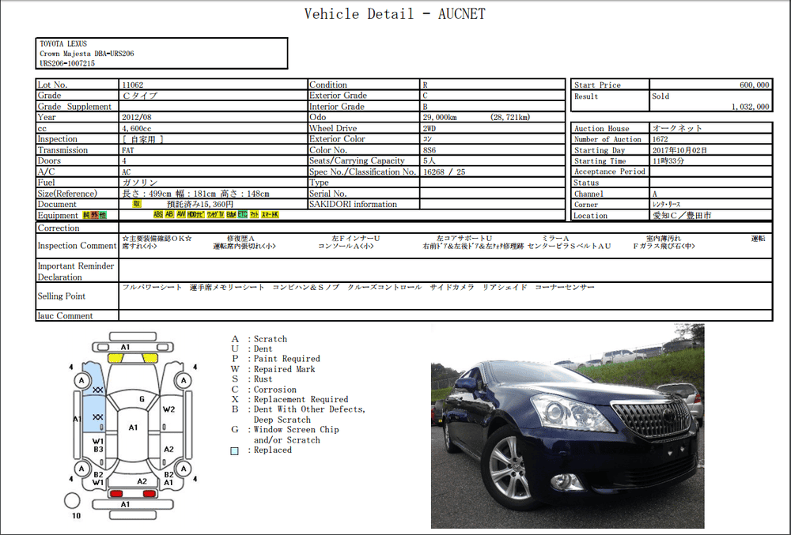Click the Start Price value 600,000

pyautogui.click(x=753, y=85)
